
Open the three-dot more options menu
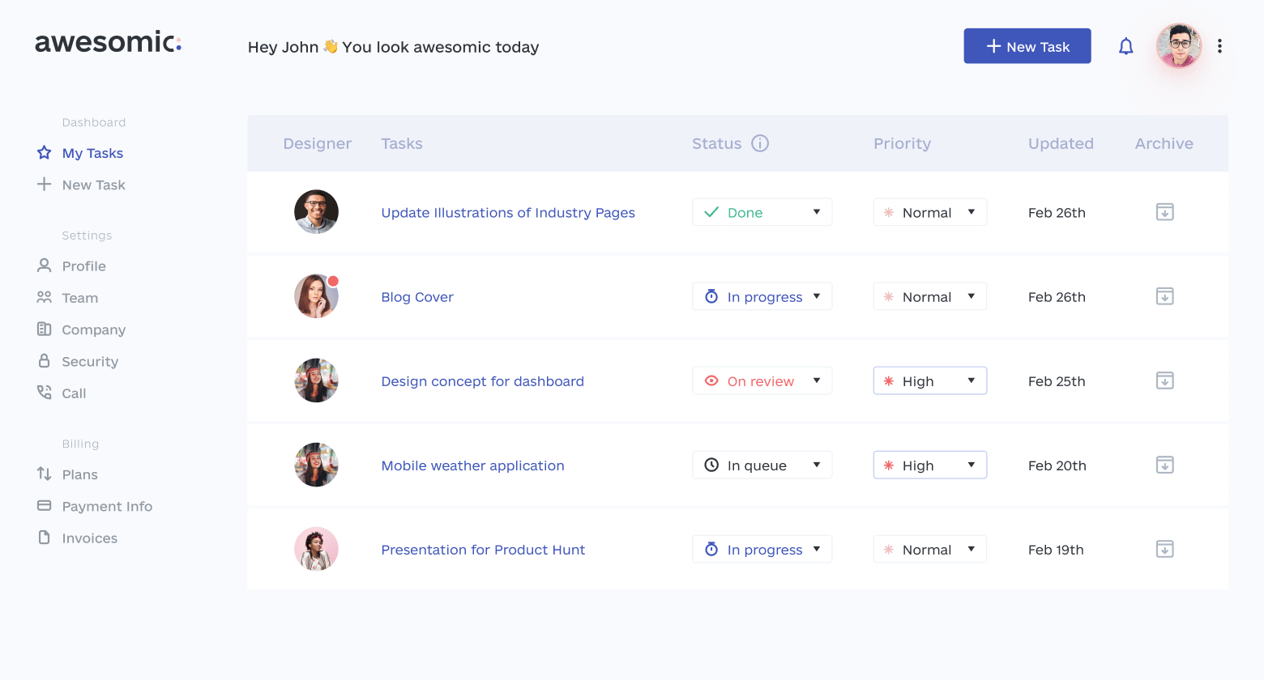pos(1219,46)
